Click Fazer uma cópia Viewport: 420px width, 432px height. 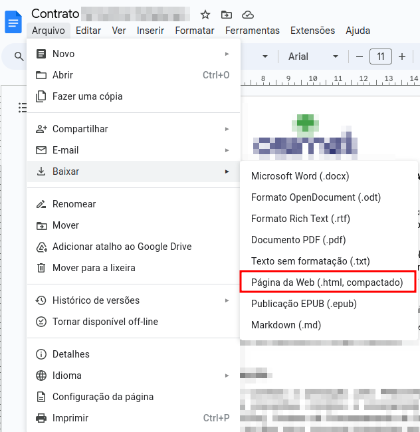pos(87,96)
